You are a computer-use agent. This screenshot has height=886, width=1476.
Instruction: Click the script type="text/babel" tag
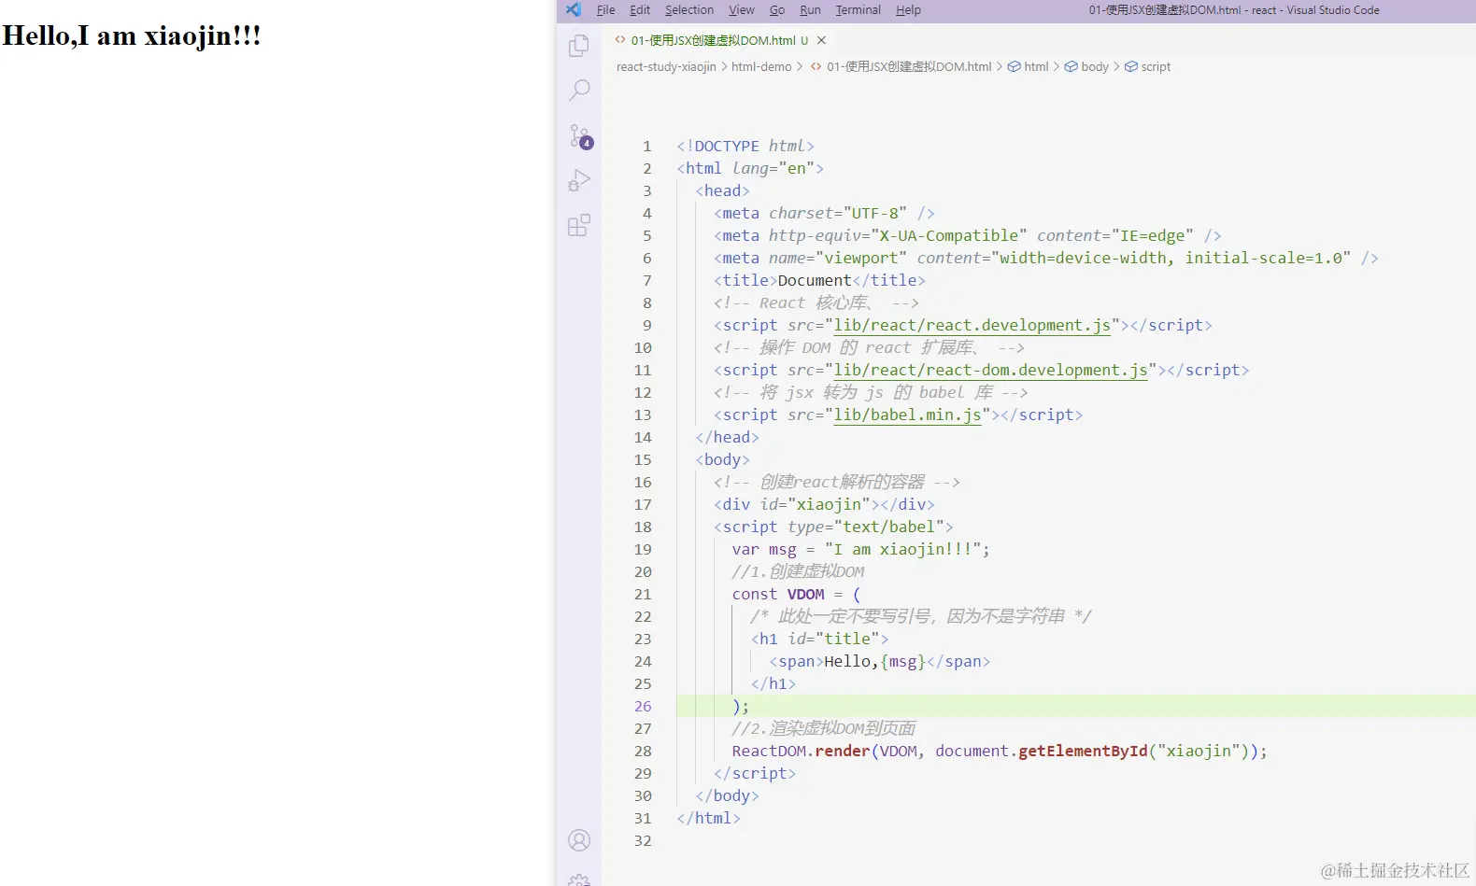tap(833, 527)
